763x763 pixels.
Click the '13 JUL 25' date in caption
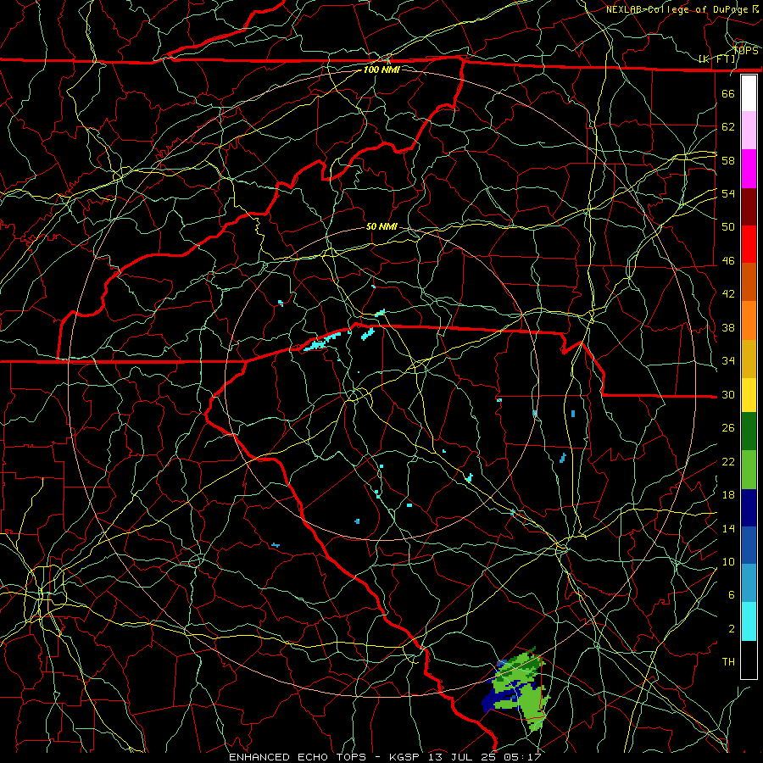point(462,757)
